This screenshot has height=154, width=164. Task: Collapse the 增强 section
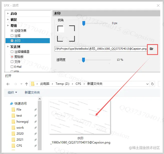click(8, 25)
